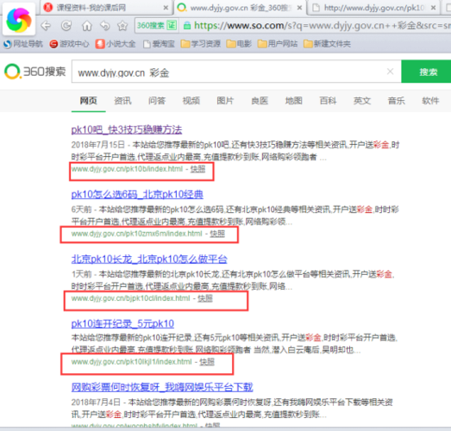Open 快照 for pk10zmx6m/index.html result
This screenshot has width=451, height=431.
tap(217, 234)
